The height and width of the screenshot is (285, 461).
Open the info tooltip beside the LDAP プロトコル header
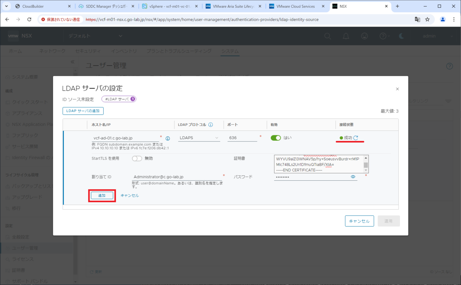(211, 125)
